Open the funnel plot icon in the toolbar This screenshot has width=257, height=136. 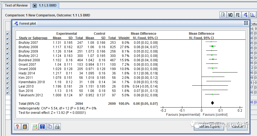click(x=253, y=15)
